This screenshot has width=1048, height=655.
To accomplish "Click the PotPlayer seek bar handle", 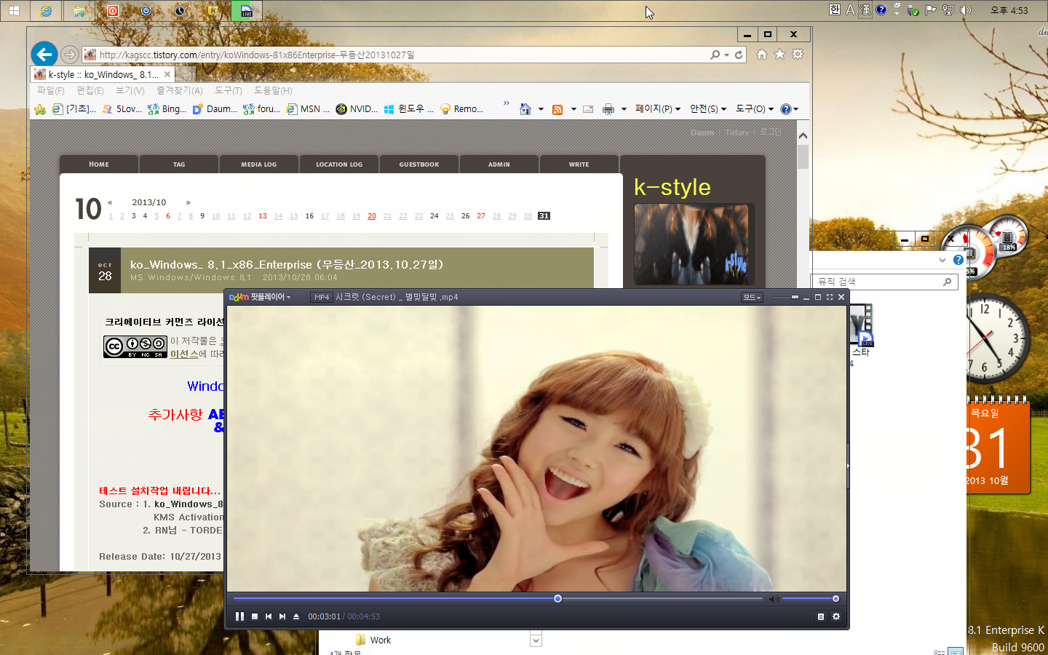I will [557, 599].
